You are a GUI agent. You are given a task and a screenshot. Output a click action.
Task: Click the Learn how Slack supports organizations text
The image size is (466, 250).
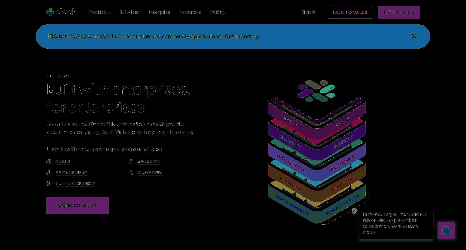tap(104, 149)
